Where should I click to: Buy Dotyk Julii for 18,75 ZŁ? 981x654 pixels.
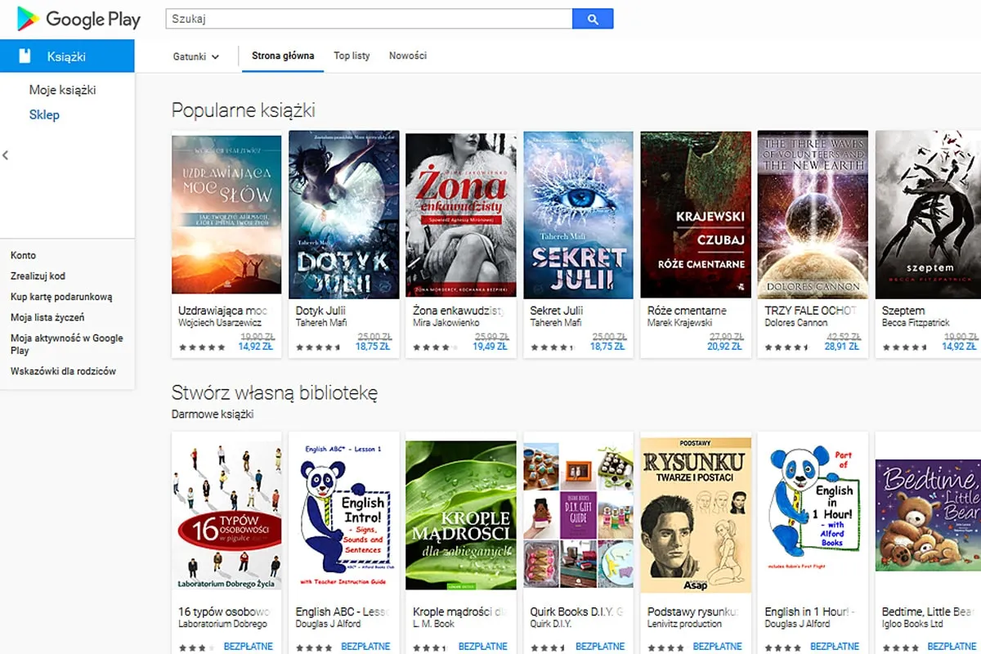coord(373,347)
